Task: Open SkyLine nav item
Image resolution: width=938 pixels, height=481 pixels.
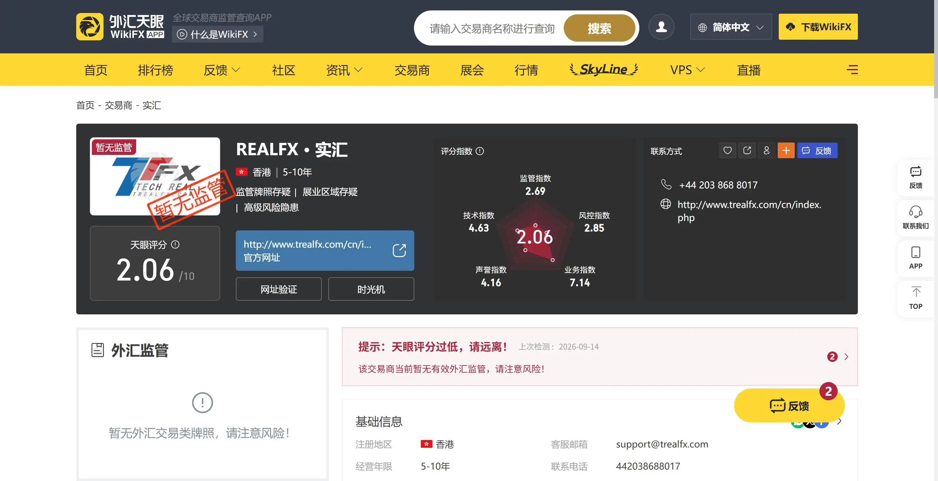Action: pyautogui.click(x=604, y=69)
